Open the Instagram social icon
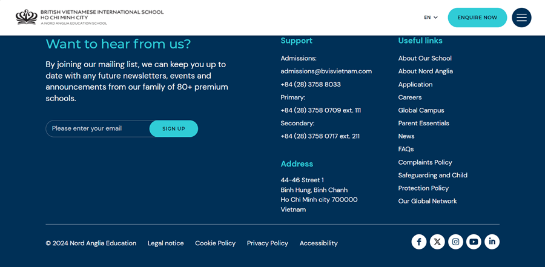The width and height of the screenshot is (545, 267). tap(455, 242)
